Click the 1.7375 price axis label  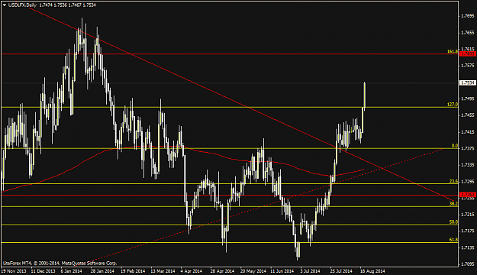[468, 148]
